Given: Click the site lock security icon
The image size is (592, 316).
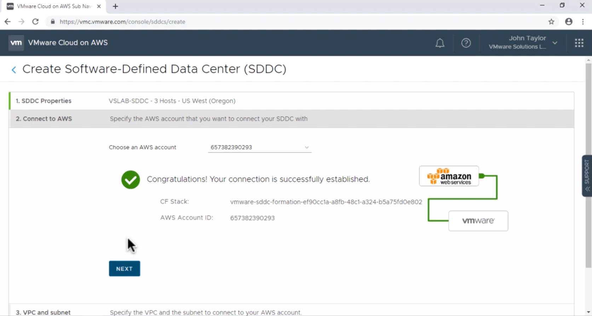Looking at the screenshot, I should click(x=53, y=22).
